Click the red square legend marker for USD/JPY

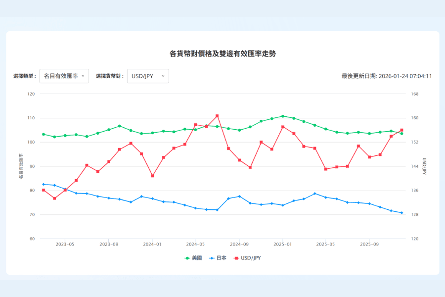pyautogui.click(x=236, y=258)
